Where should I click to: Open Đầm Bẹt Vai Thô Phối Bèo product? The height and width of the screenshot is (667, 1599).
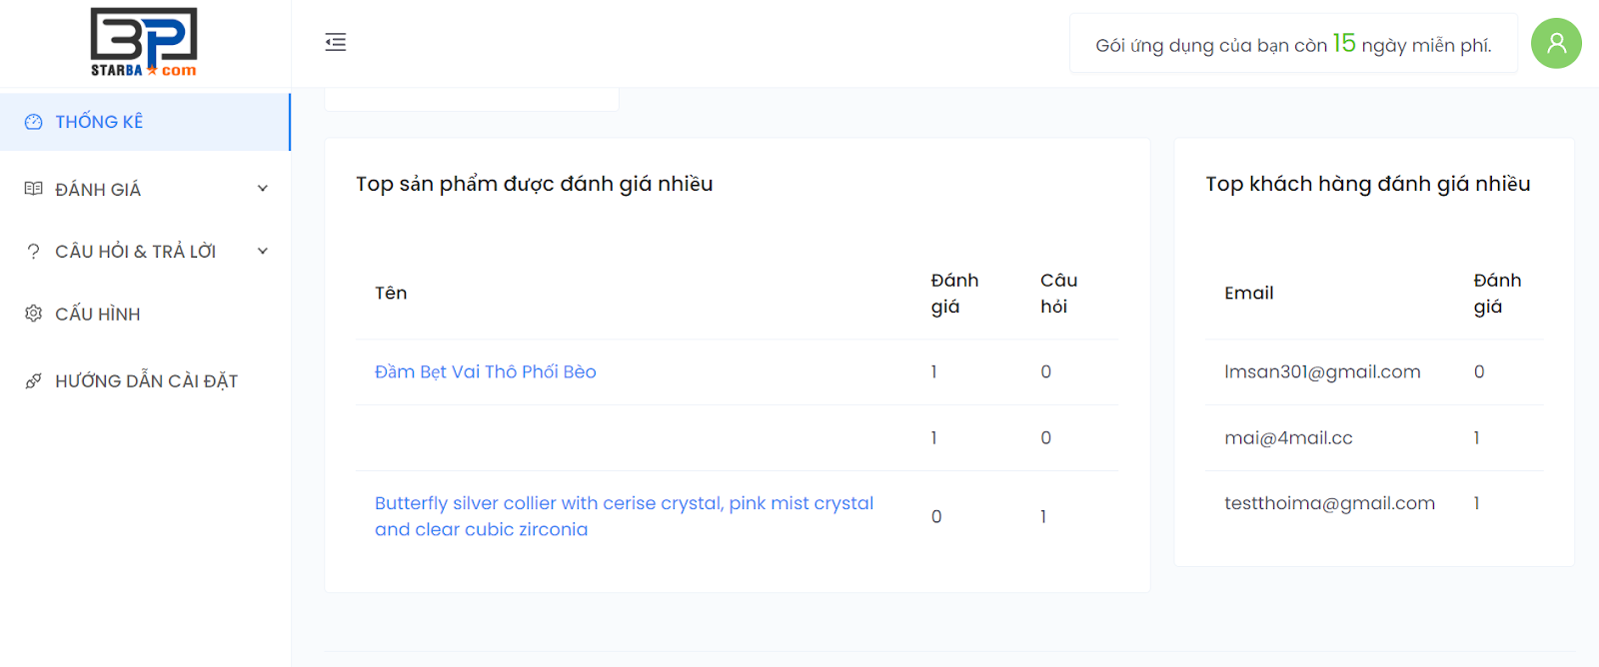(485, 371)
